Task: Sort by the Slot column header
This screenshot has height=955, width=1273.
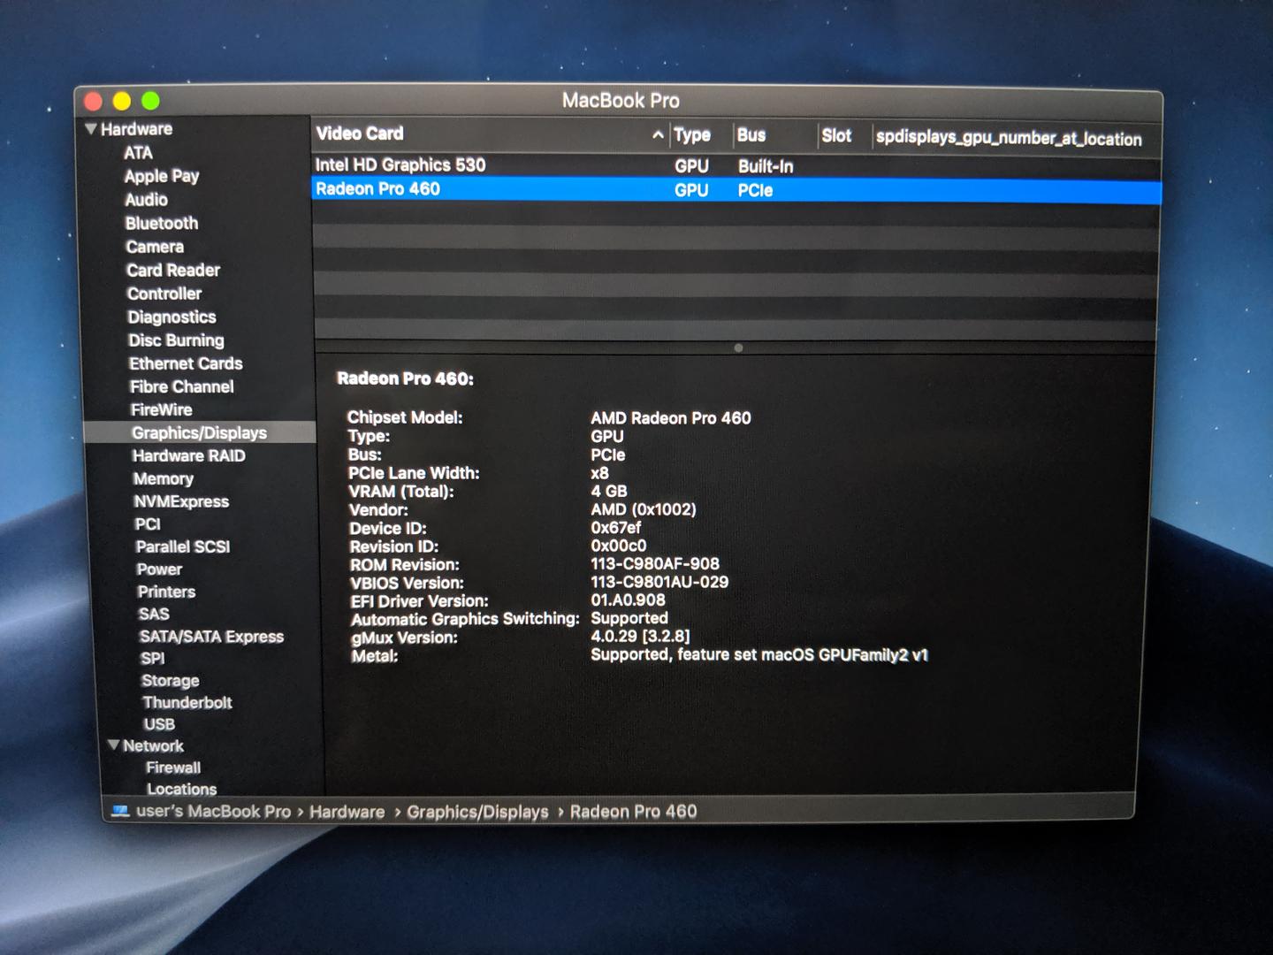Action: (836, 136)
